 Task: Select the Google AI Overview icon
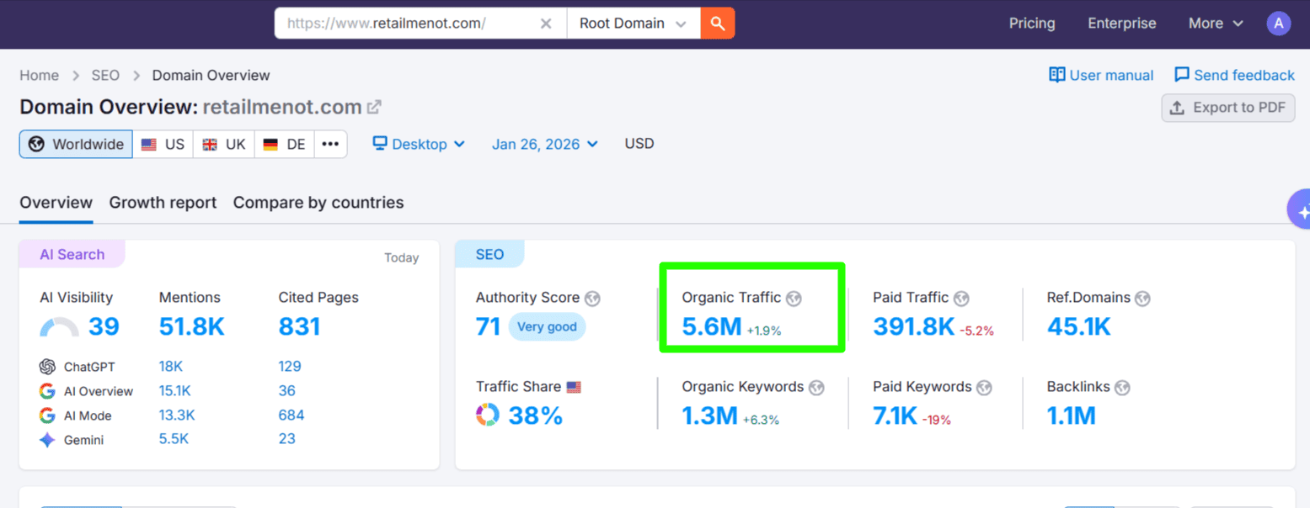[x=48, y=390]
